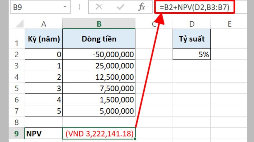Click the three-dot formula bar handle
Image resolution: width=254 pixels, height=142 pixels.
[x=79, y=7]
